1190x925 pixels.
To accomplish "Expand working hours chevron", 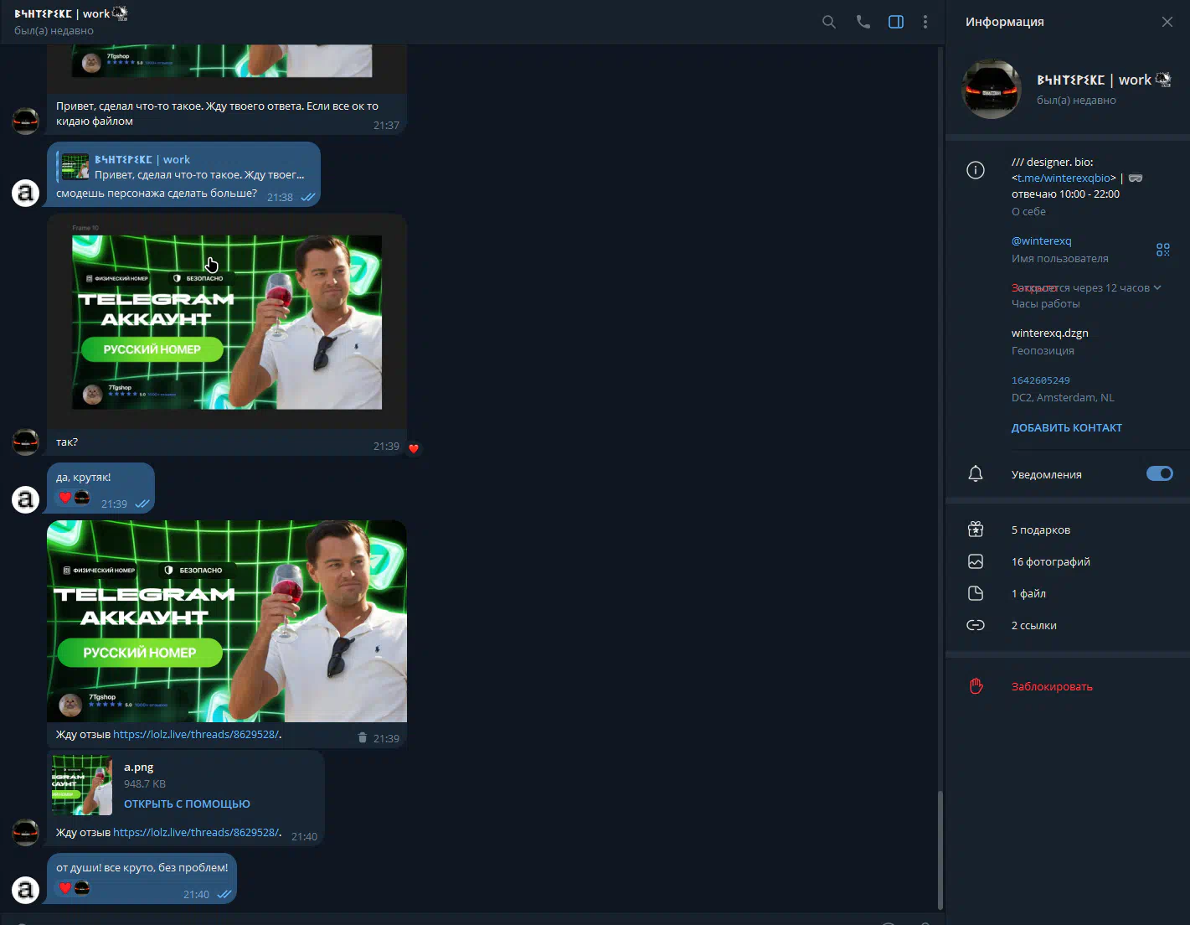I will pos(1157,287).
